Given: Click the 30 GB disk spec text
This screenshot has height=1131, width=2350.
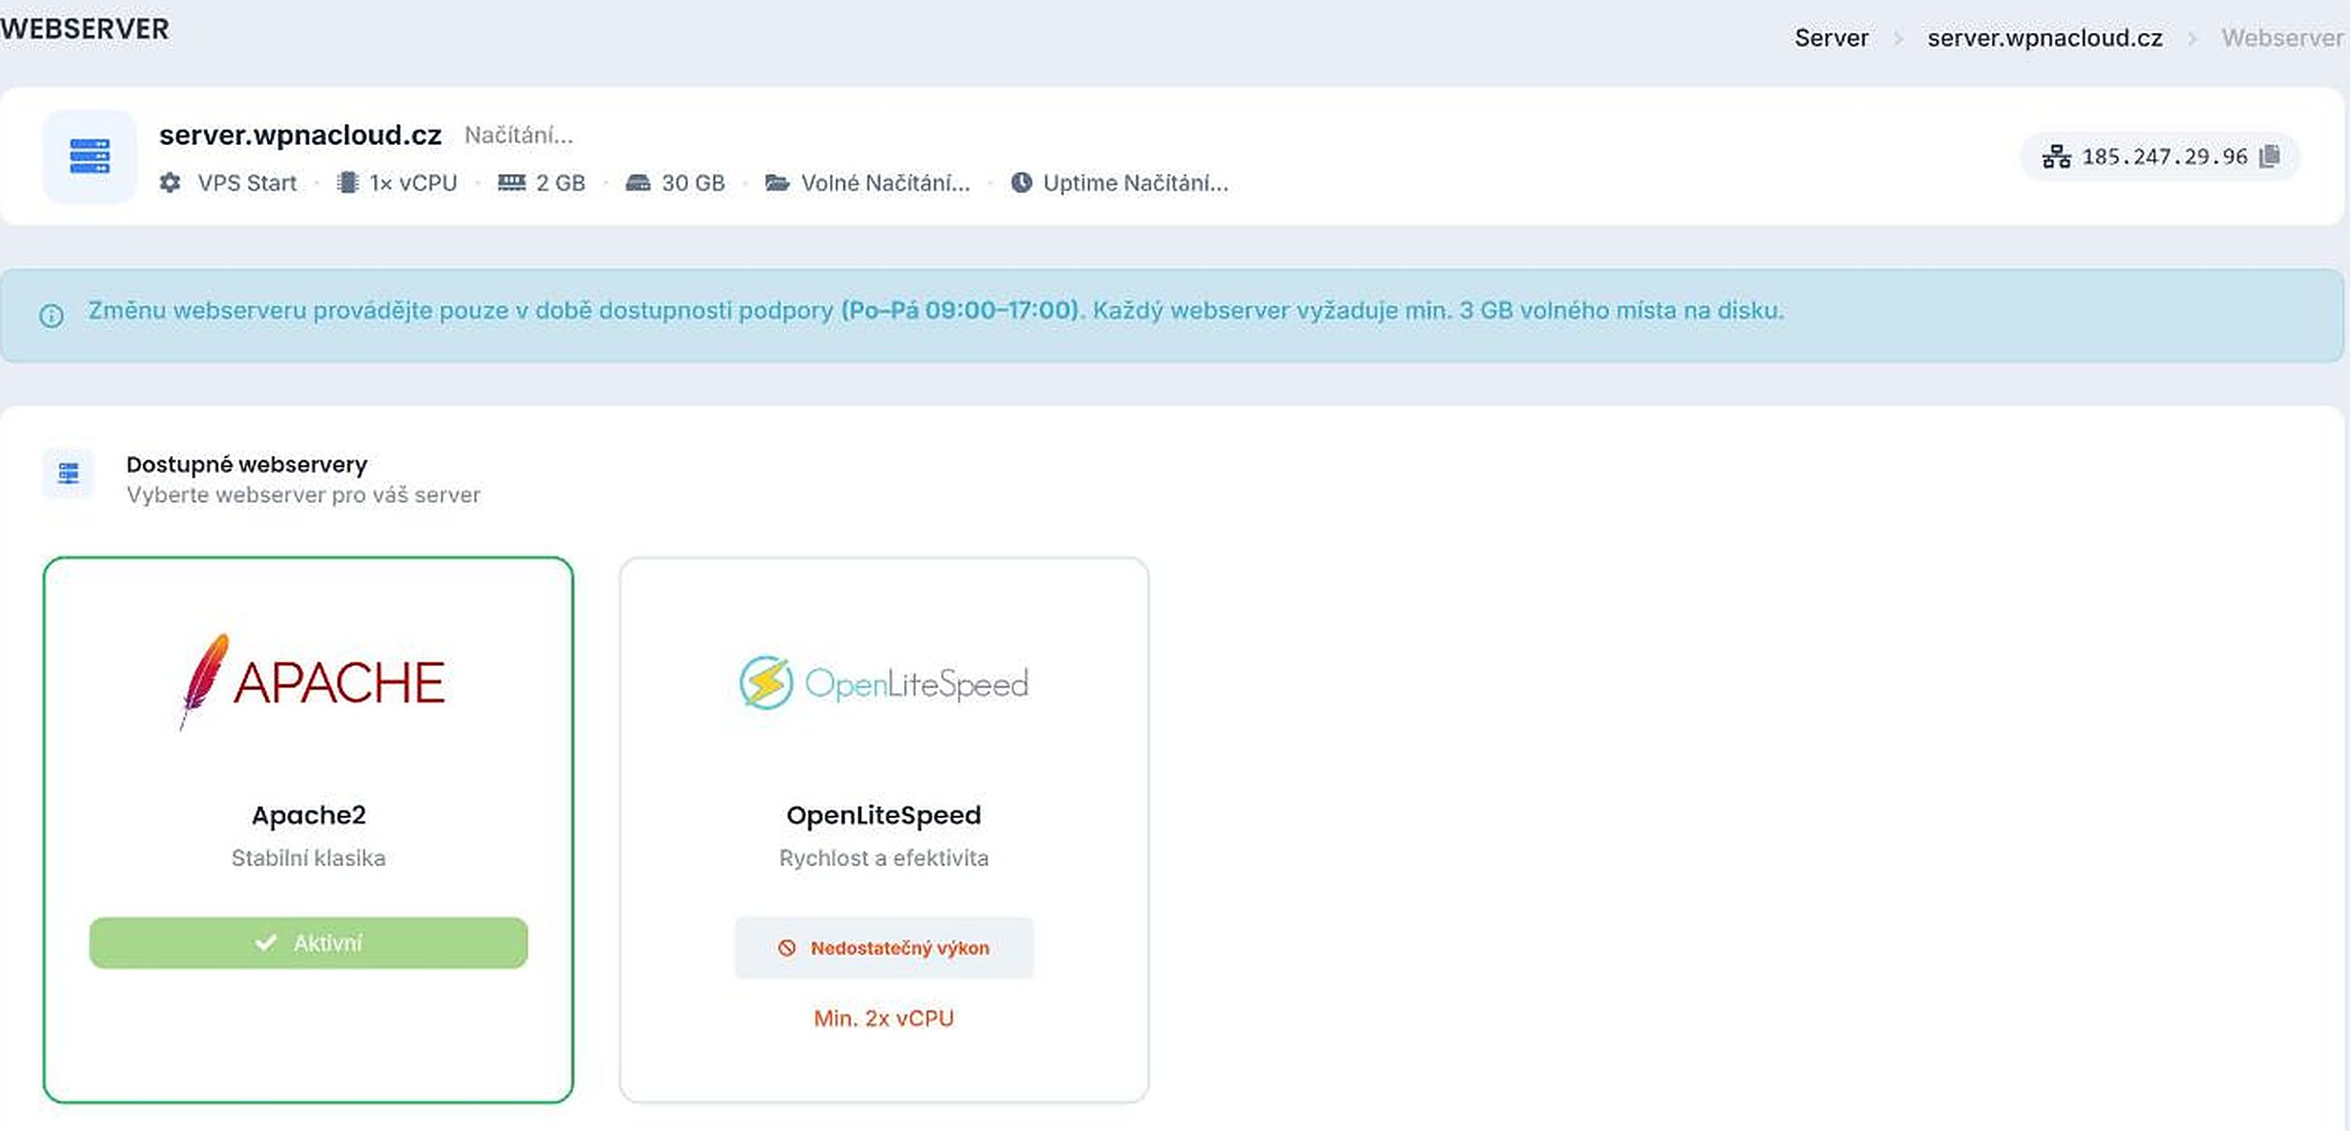Looking at the screenshot, I should pyautogui.click(x=693, y=182).
